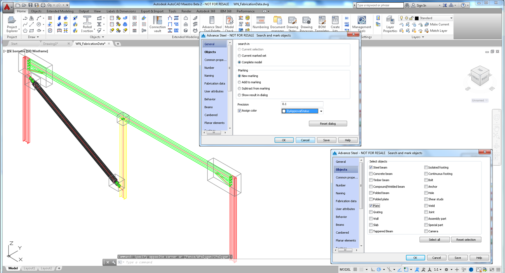Enable the Weld checkbox
The height and width of the screenshot is (273, 505).
pos(426,206)
